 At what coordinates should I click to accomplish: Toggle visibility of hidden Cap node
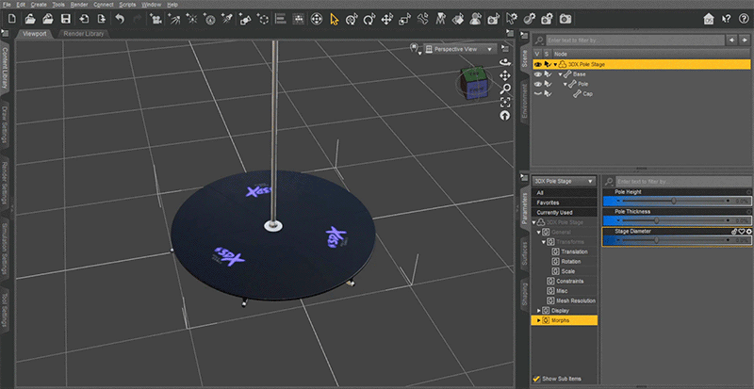coord(538,94)
